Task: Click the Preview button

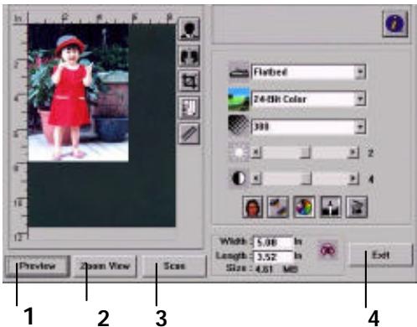Action: 37,266
